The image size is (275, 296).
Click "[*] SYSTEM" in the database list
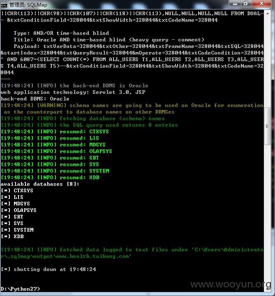pos(17,230)
